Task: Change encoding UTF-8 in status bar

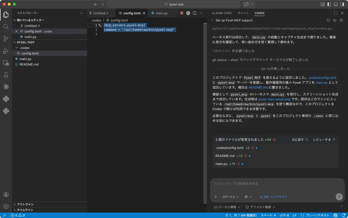Action: 284,215
